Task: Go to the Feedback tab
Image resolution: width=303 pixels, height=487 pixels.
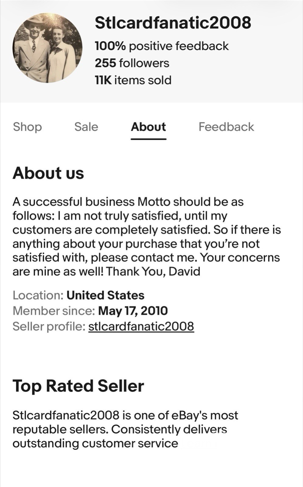Action: tap(226, 127)
